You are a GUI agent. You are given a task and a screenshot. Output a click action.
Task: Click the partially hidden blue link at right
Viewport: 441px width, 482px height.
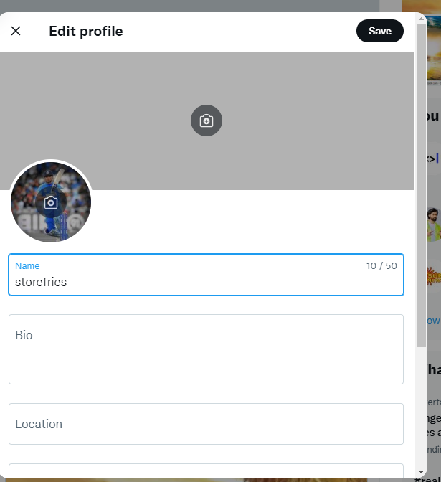434,321
